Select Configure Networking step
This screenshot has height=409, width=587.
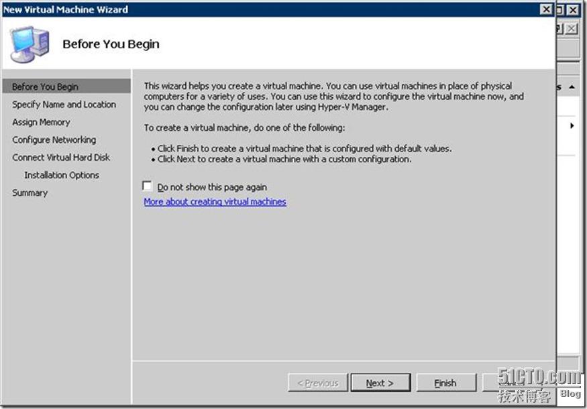[54, 139]
